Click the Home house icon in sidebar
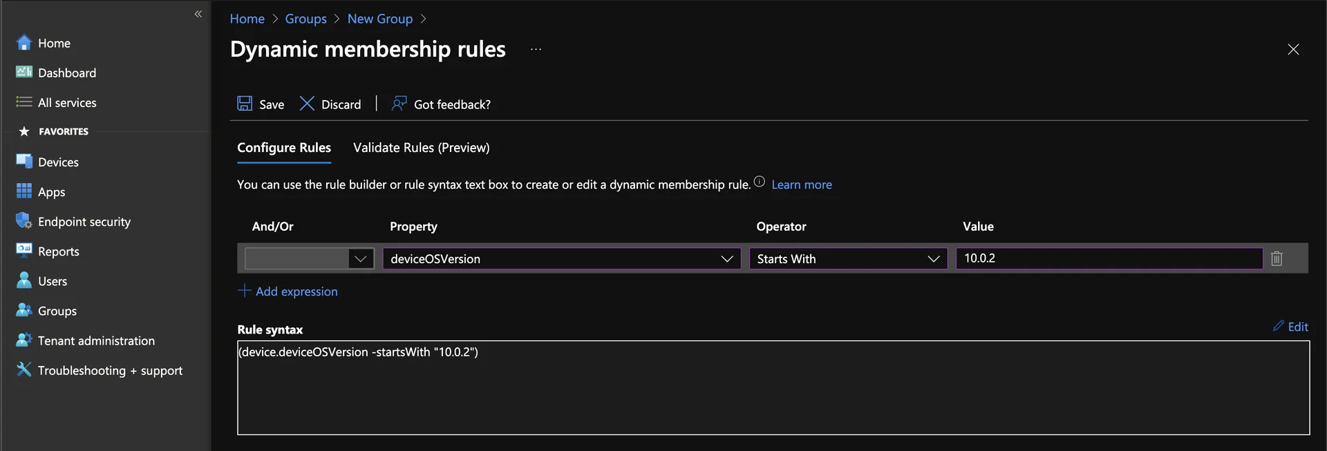Image resolution: width=1327 pixels, height=451 pixels. (x=24, y=43)
